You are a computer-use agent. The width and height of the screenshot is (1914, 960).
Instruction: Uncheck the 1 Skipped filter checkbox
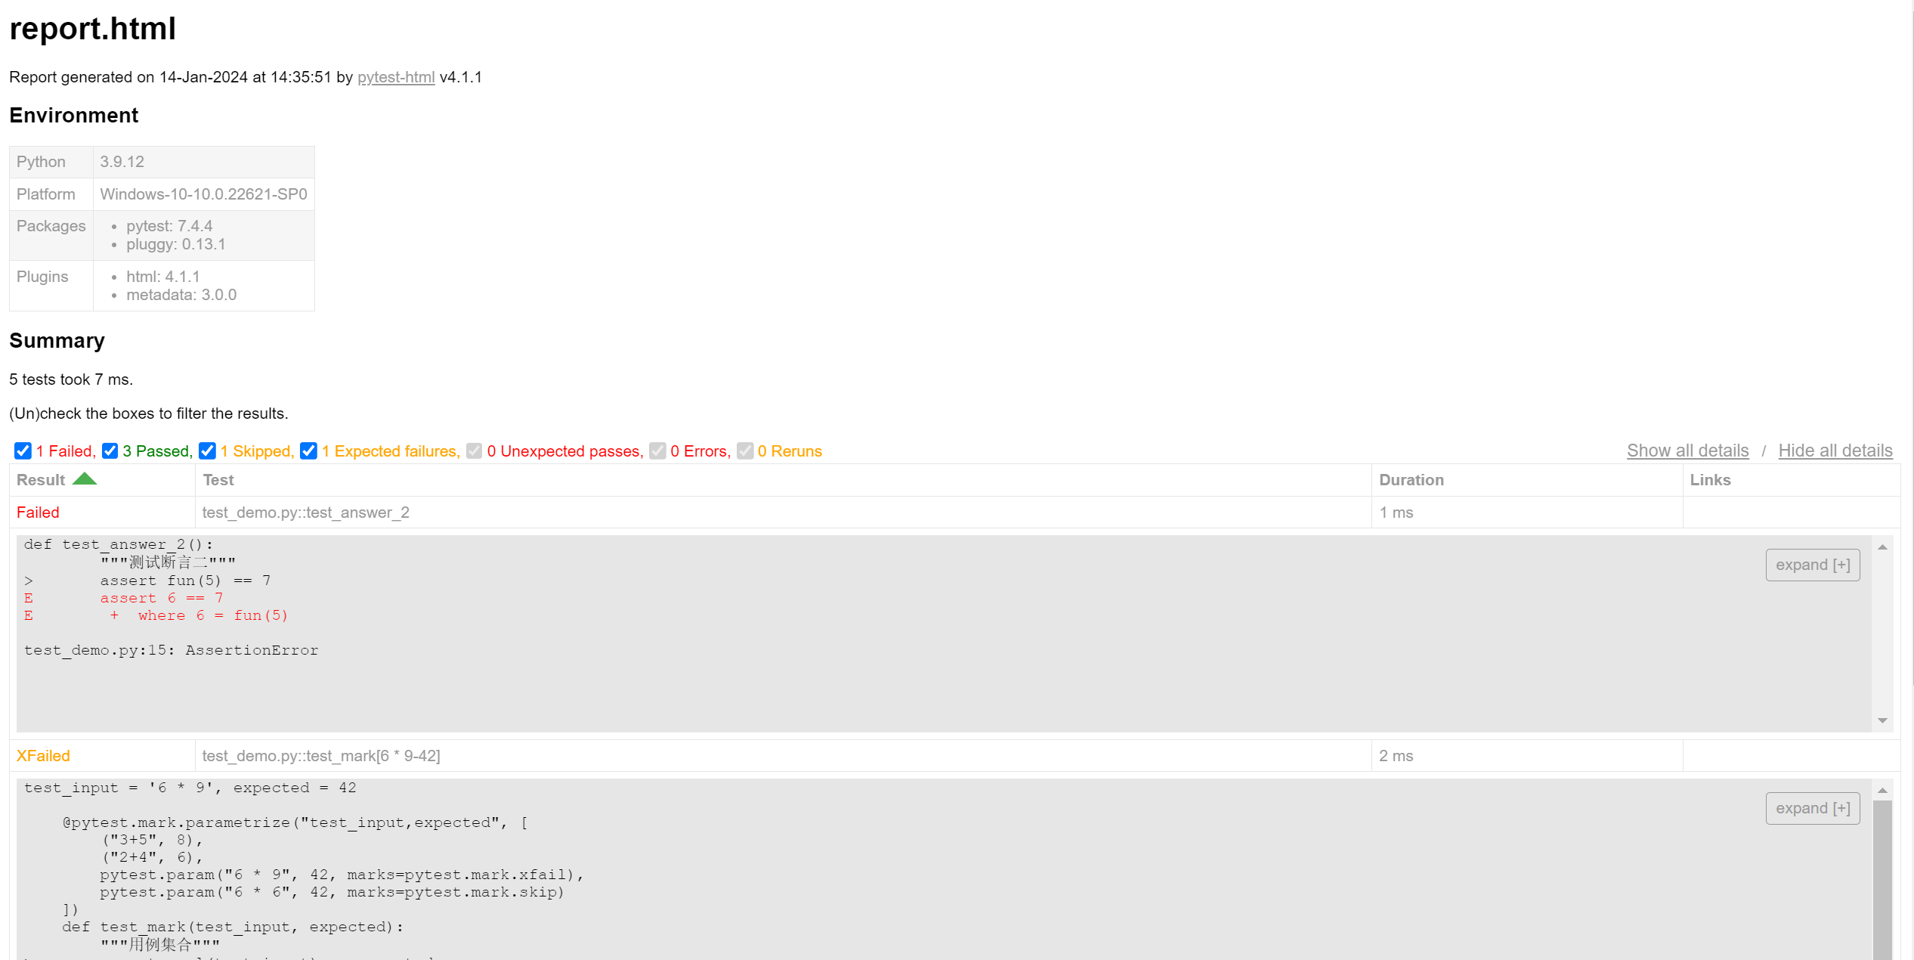[207, 451]
